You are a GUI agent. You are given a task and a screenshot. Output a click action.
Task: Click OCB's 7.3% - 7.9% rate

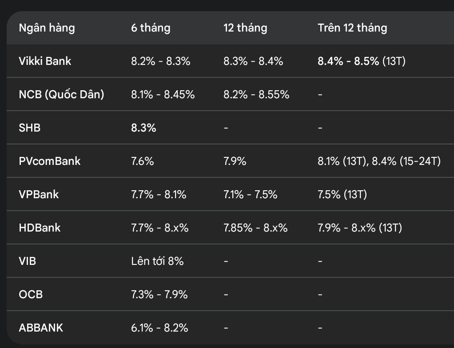click(x=159, y=294)
